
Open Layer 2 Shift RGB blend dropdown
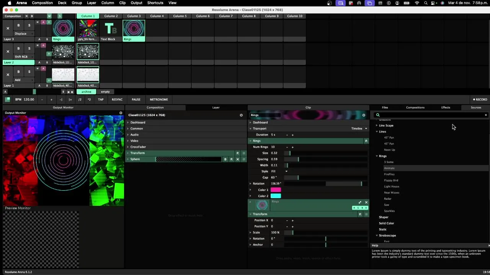24,57
